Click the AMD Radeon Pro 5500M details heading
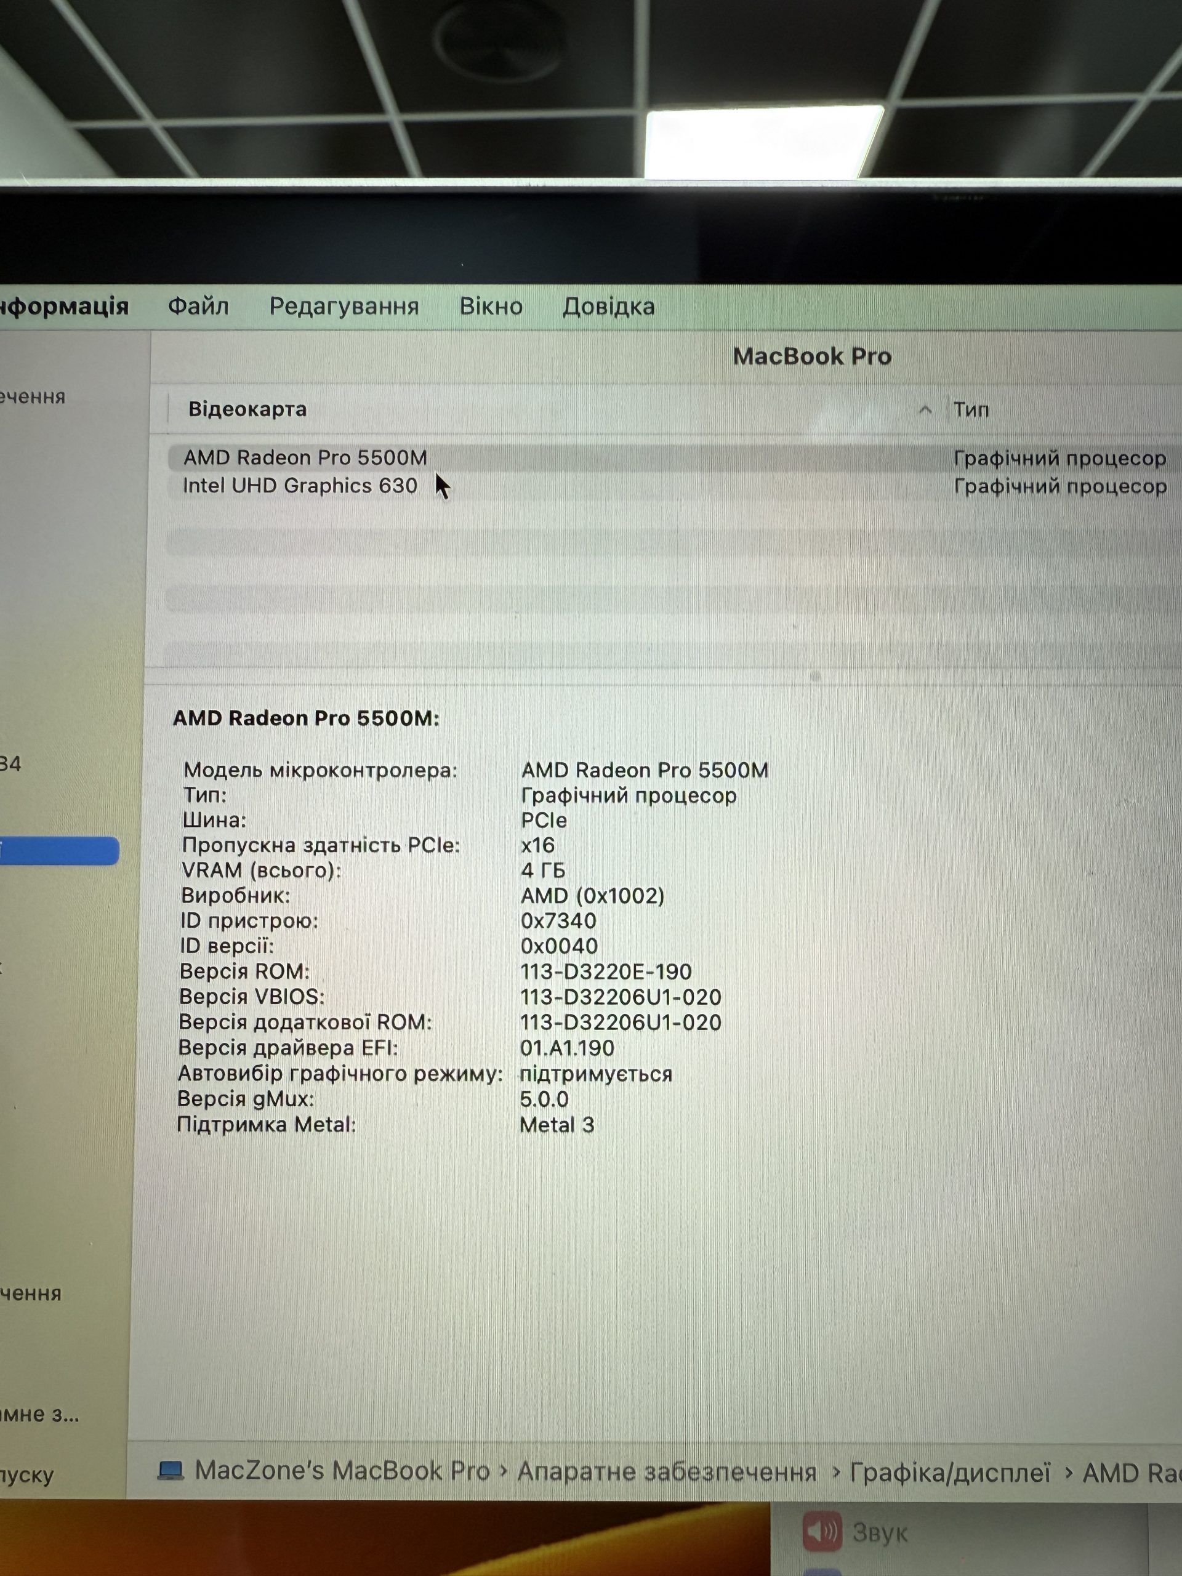The height and width of the screenshot is (1576, 1182). tap(307, 717)
